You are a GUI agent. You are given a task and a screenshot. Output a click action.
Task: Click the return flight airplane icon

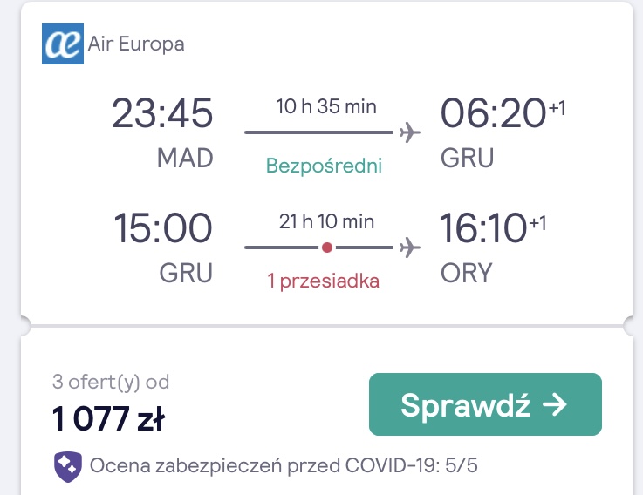pos(410,247)
